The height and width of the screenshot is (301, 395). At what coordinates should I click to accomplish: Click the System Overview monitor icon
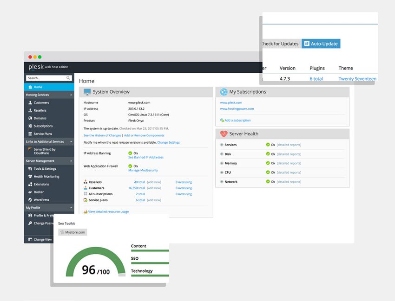pos(87,92)
